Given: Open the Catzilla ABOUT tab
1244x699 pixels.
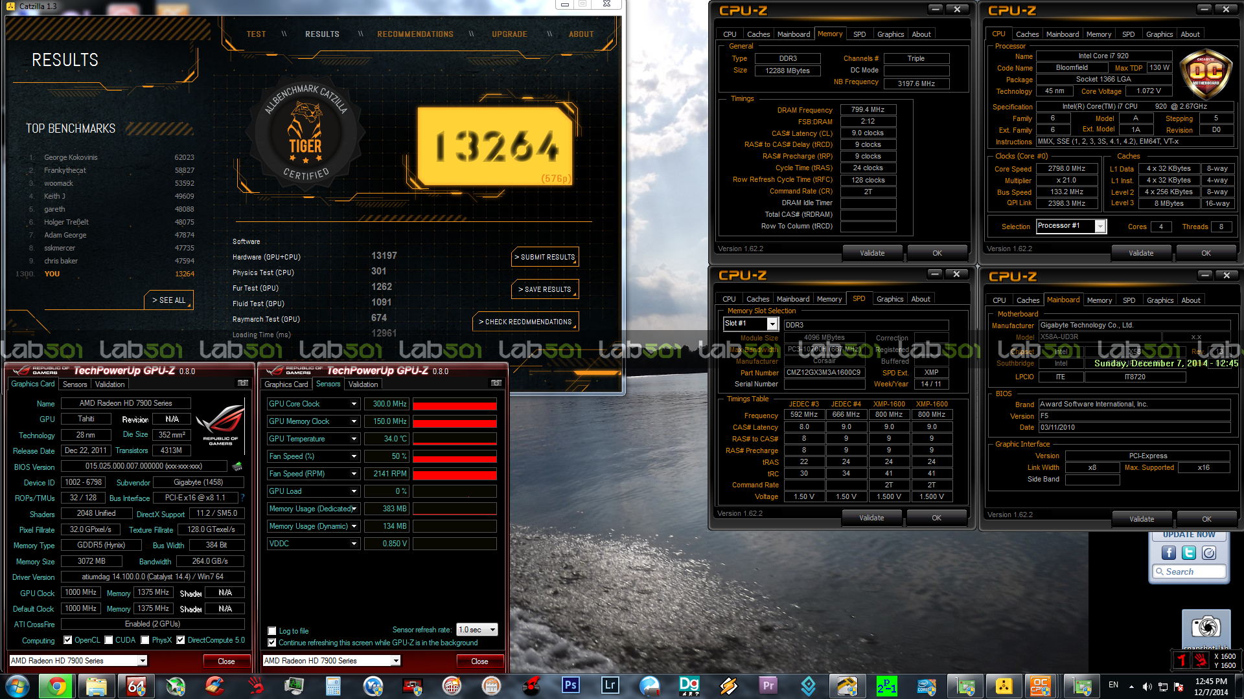Looking at the screenshot, I should (581, 34).
